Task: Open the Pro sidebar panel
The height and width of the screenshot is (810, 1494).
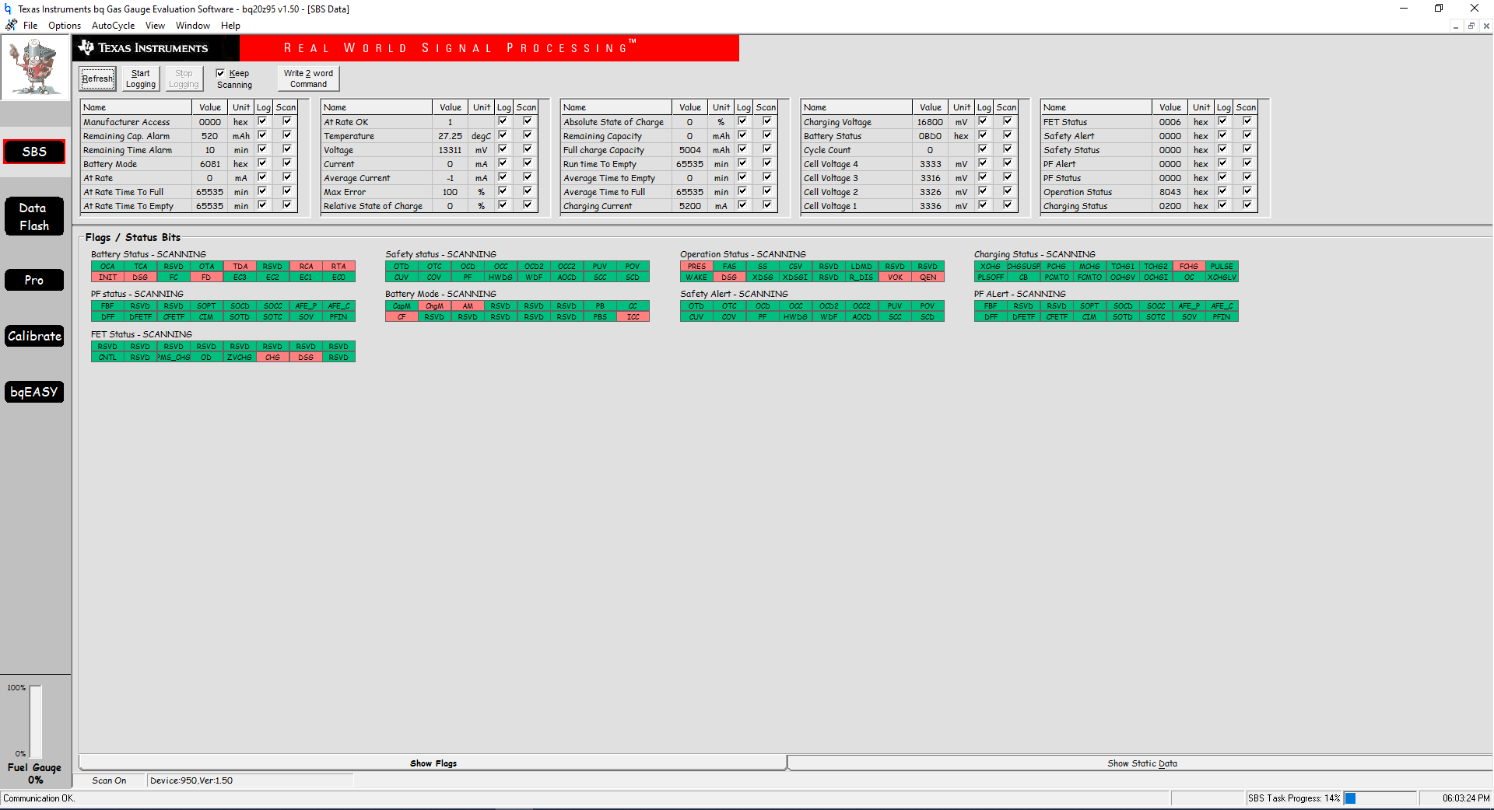Action: click(34, 280)
